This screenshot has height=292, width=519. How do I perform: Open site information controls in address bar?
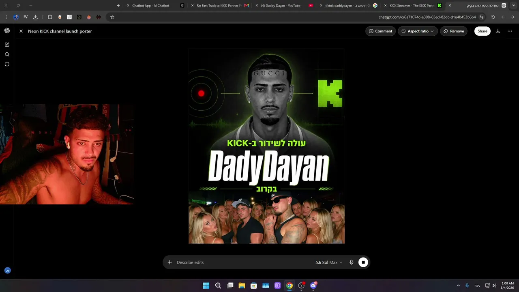coord(482,17)
